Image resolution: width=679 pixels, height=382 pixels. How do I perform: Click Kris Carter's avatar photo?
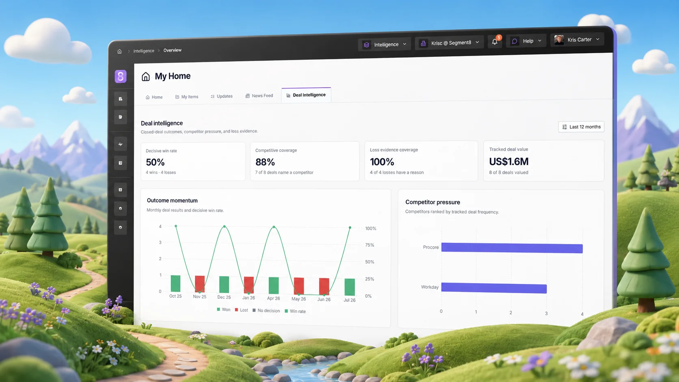tap(559, 40)
